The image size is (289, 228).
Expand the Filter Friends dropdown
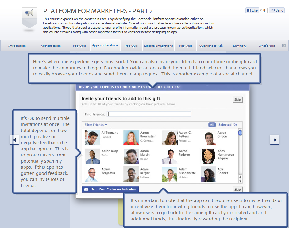(96, 125)
